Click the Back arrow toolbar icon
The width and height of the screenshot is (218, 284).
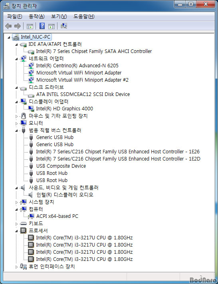8,26
